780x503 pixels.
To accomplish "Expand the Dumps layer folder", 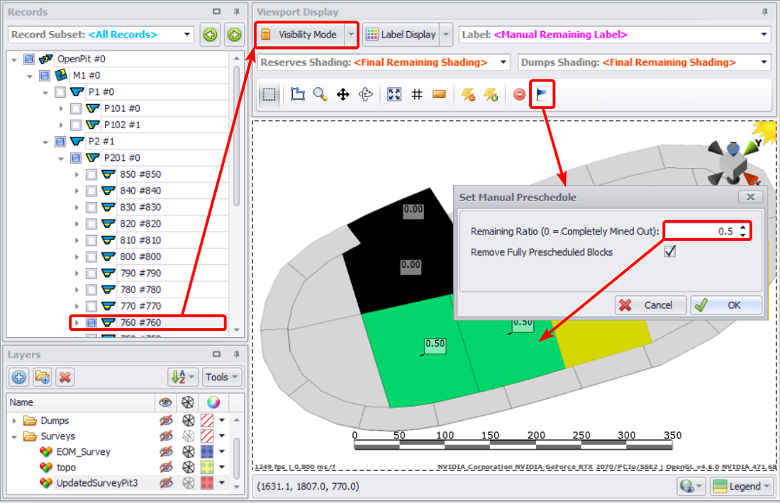I will [x=14, y=421].
